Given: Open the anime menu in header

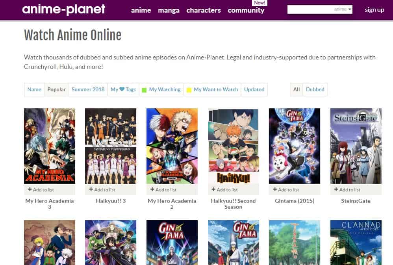Looking at the screenshot, I should pos(141,10).
